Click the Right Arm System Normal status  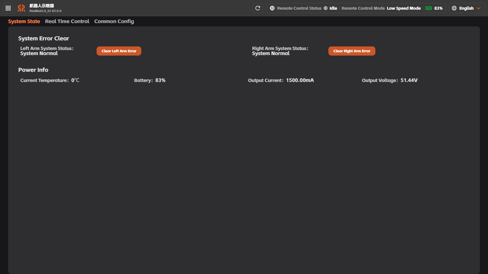[x=271, y=53]
